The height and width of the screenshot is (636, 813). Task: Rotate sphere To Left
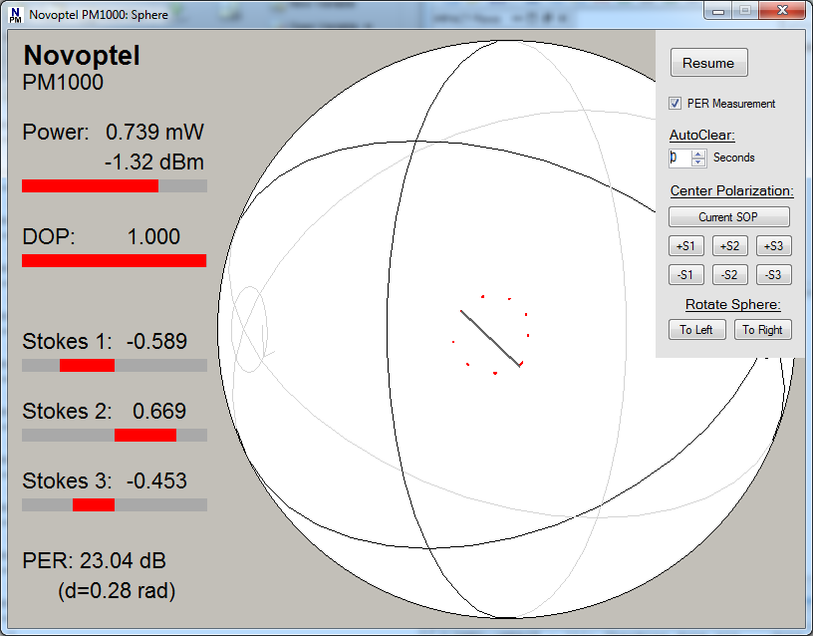696,330
